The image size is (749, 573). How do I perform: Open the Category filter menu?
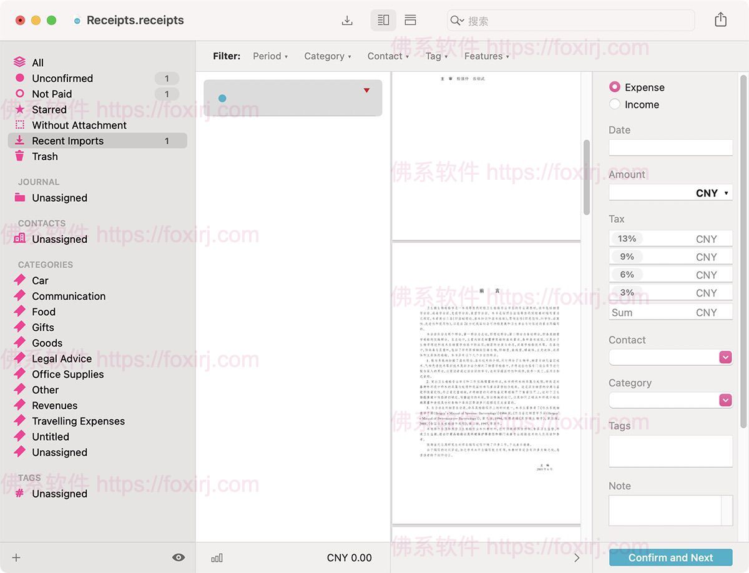click(x=328, y=56)
